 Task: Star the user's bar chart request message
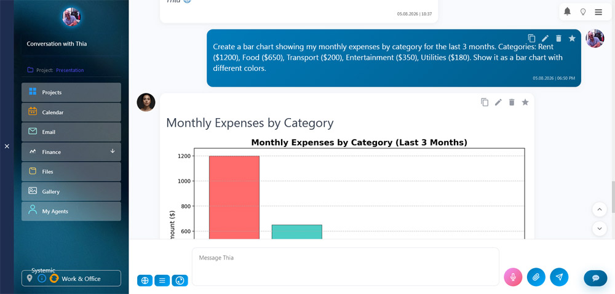pos(572,38)
